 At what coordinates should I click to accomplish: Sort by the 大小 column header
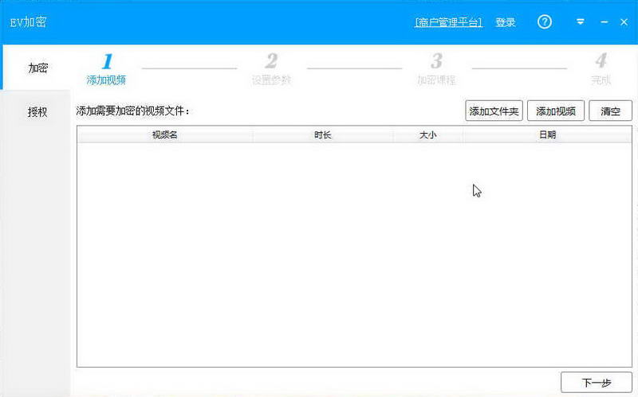point(427,134)
